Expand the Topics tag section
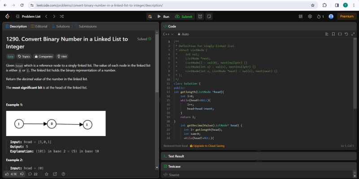The width and height of the screenshot is (359, 179). [x=24, y=56]
